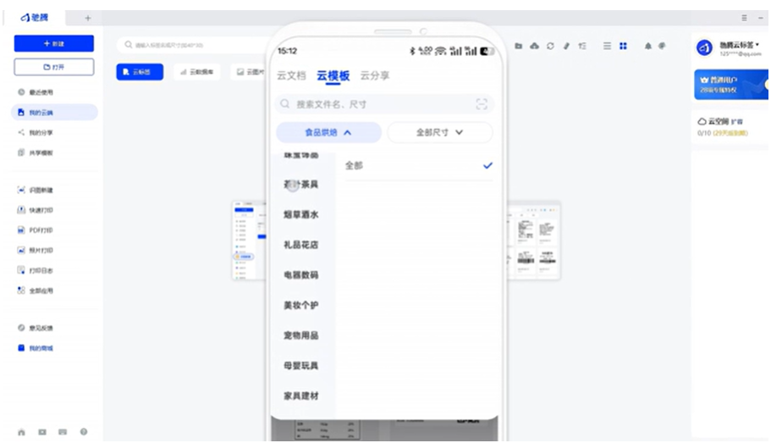Choose the 茶叶茶具 category
The image size is (771, 443).
(301, 185)
